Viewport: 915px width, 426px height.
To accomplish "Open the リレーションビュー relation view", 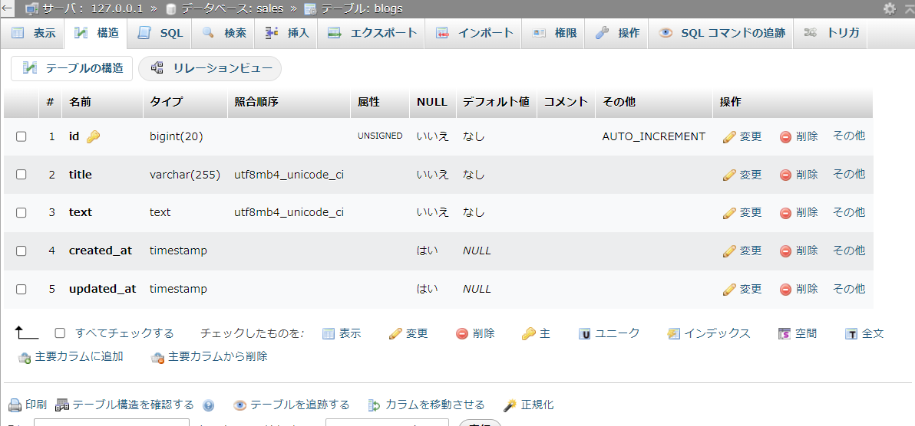I will [210, 68].
